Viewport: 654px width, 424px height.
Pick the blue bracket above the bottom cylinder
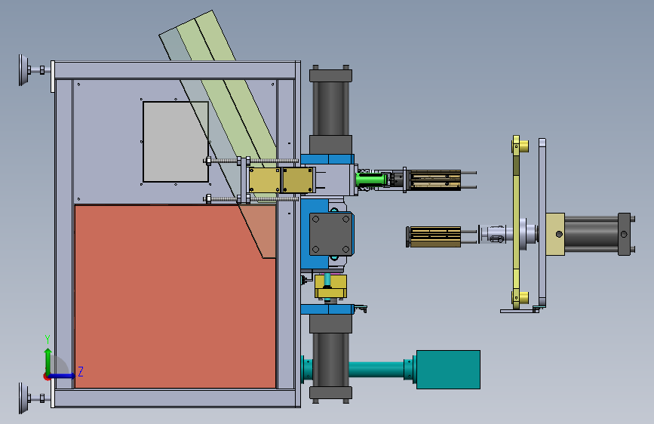pyautogui.click(x=327, y=309)
